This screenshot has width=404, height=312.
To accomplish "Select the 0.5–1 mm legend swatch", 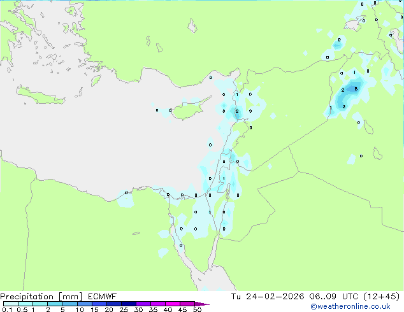I will coord(25,304).
